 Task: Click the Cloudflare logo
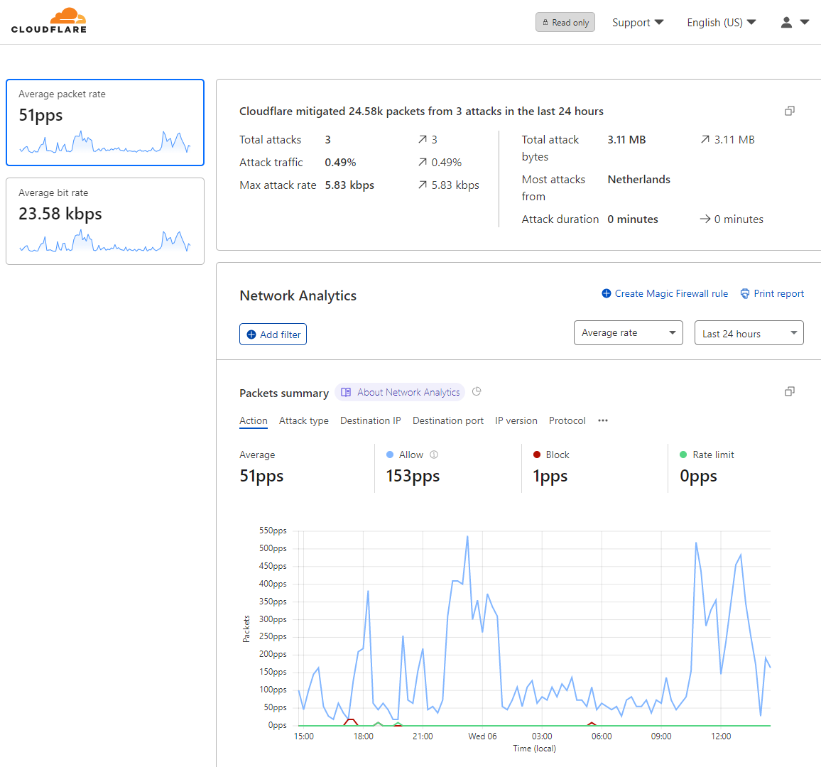click(48, 21)
